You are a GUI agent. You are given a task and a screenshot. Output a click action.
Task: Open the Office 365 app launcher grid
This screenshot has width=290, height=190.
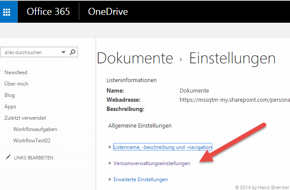[x=9, y=12]
